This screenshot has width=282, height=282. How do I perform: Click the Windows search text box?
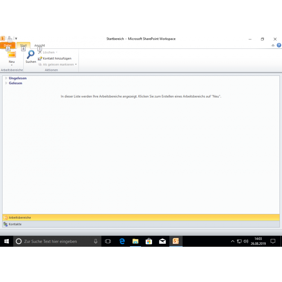point(56,241)
